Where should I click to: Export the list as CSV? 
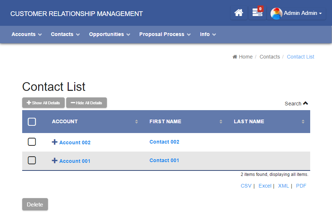(x=246, y=186)
